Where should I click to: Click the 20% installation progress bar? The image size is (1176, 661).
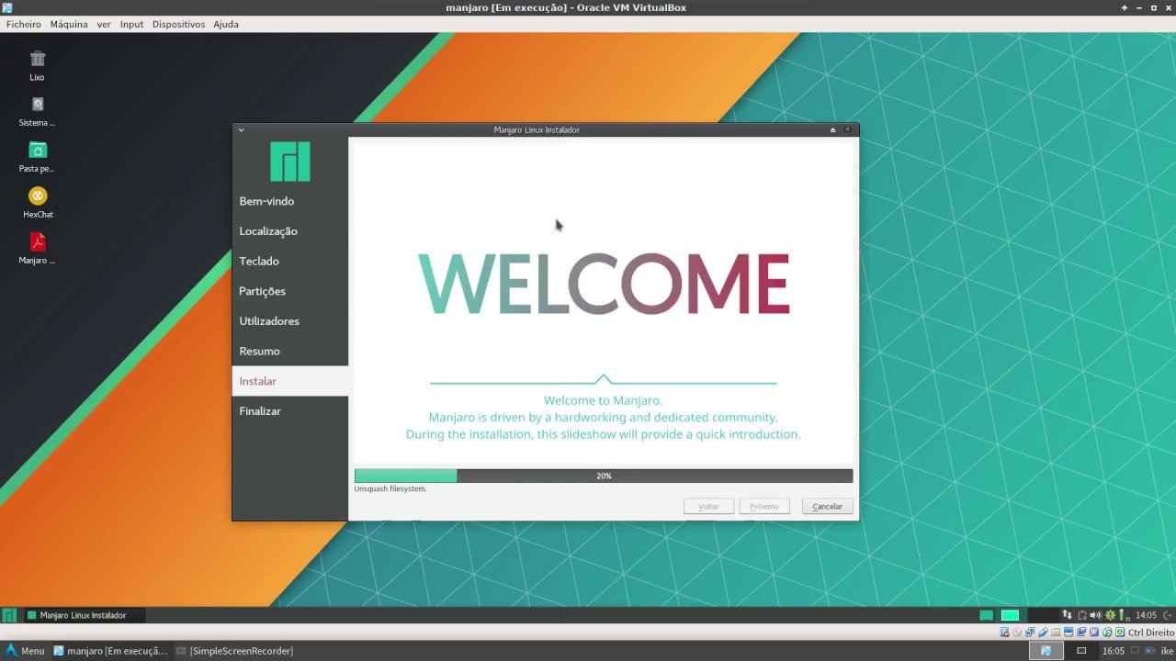604,476
